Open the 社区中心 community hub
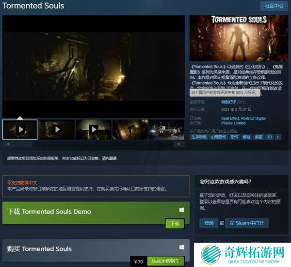Image resolution: width=291 pixels, height=267 pixels. 274,6
